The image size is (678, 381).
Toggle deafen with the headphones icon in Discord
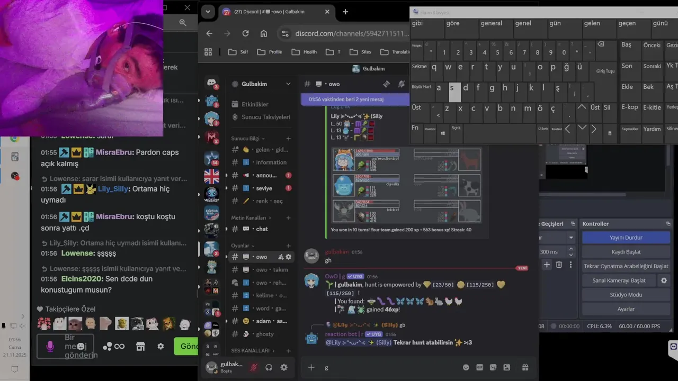[269, 367]
